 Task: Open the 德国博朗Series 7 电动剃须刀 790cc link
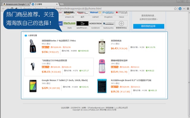tap(59, 41)
